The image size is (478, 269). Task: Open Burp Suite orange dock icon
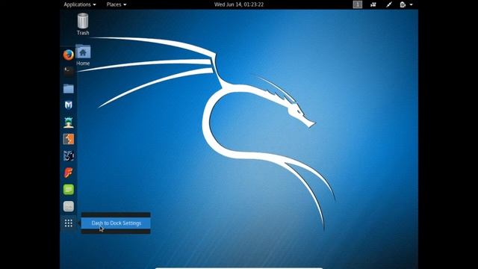pyautogui.click(x=69, y=139)
